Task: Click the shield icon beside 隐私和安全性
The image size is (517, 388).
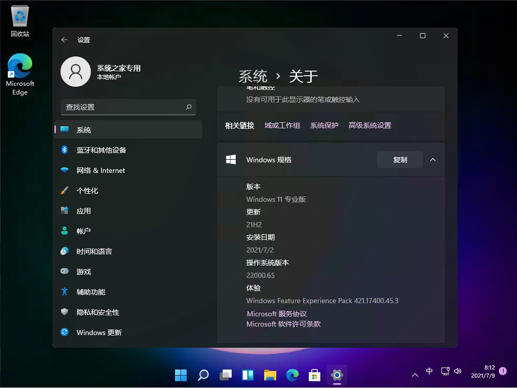Action: pyautogui.click(x=65, y=312)
